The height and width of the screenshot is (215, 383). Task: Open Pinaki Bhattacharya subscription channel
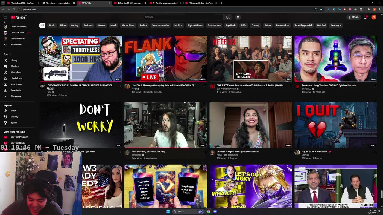[x=17, y=27]
